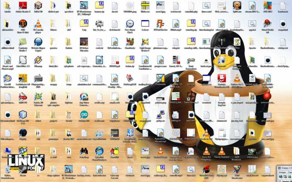Viewport: 292px width, 182px height.
Task: Select the Recycle Bin icon
Action: pos(7,169)
